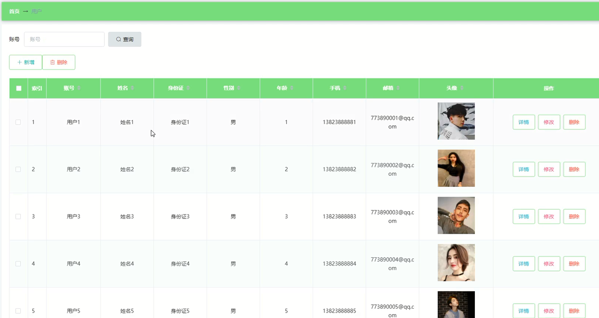
Task: Click the sort icon beside 性别 header
Action: (238, 88)
